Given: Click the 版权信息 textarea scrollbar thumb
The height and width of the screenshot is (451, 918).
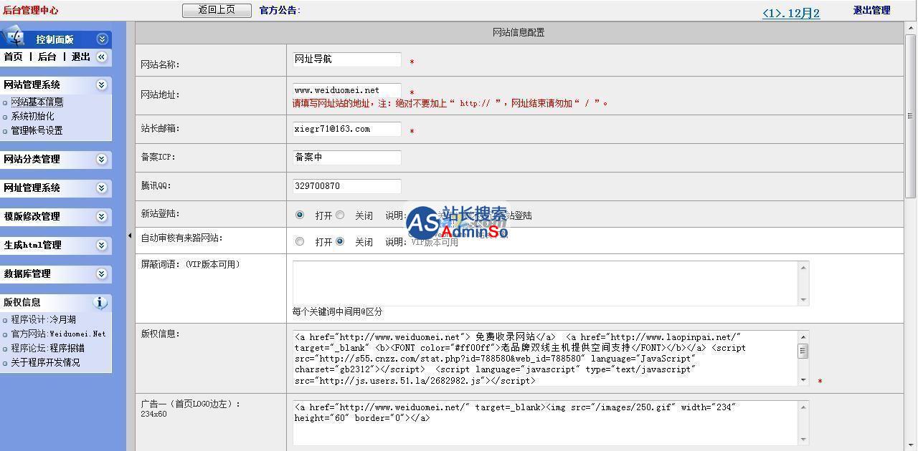Looking at the screenshot, I should coord(803,351).
